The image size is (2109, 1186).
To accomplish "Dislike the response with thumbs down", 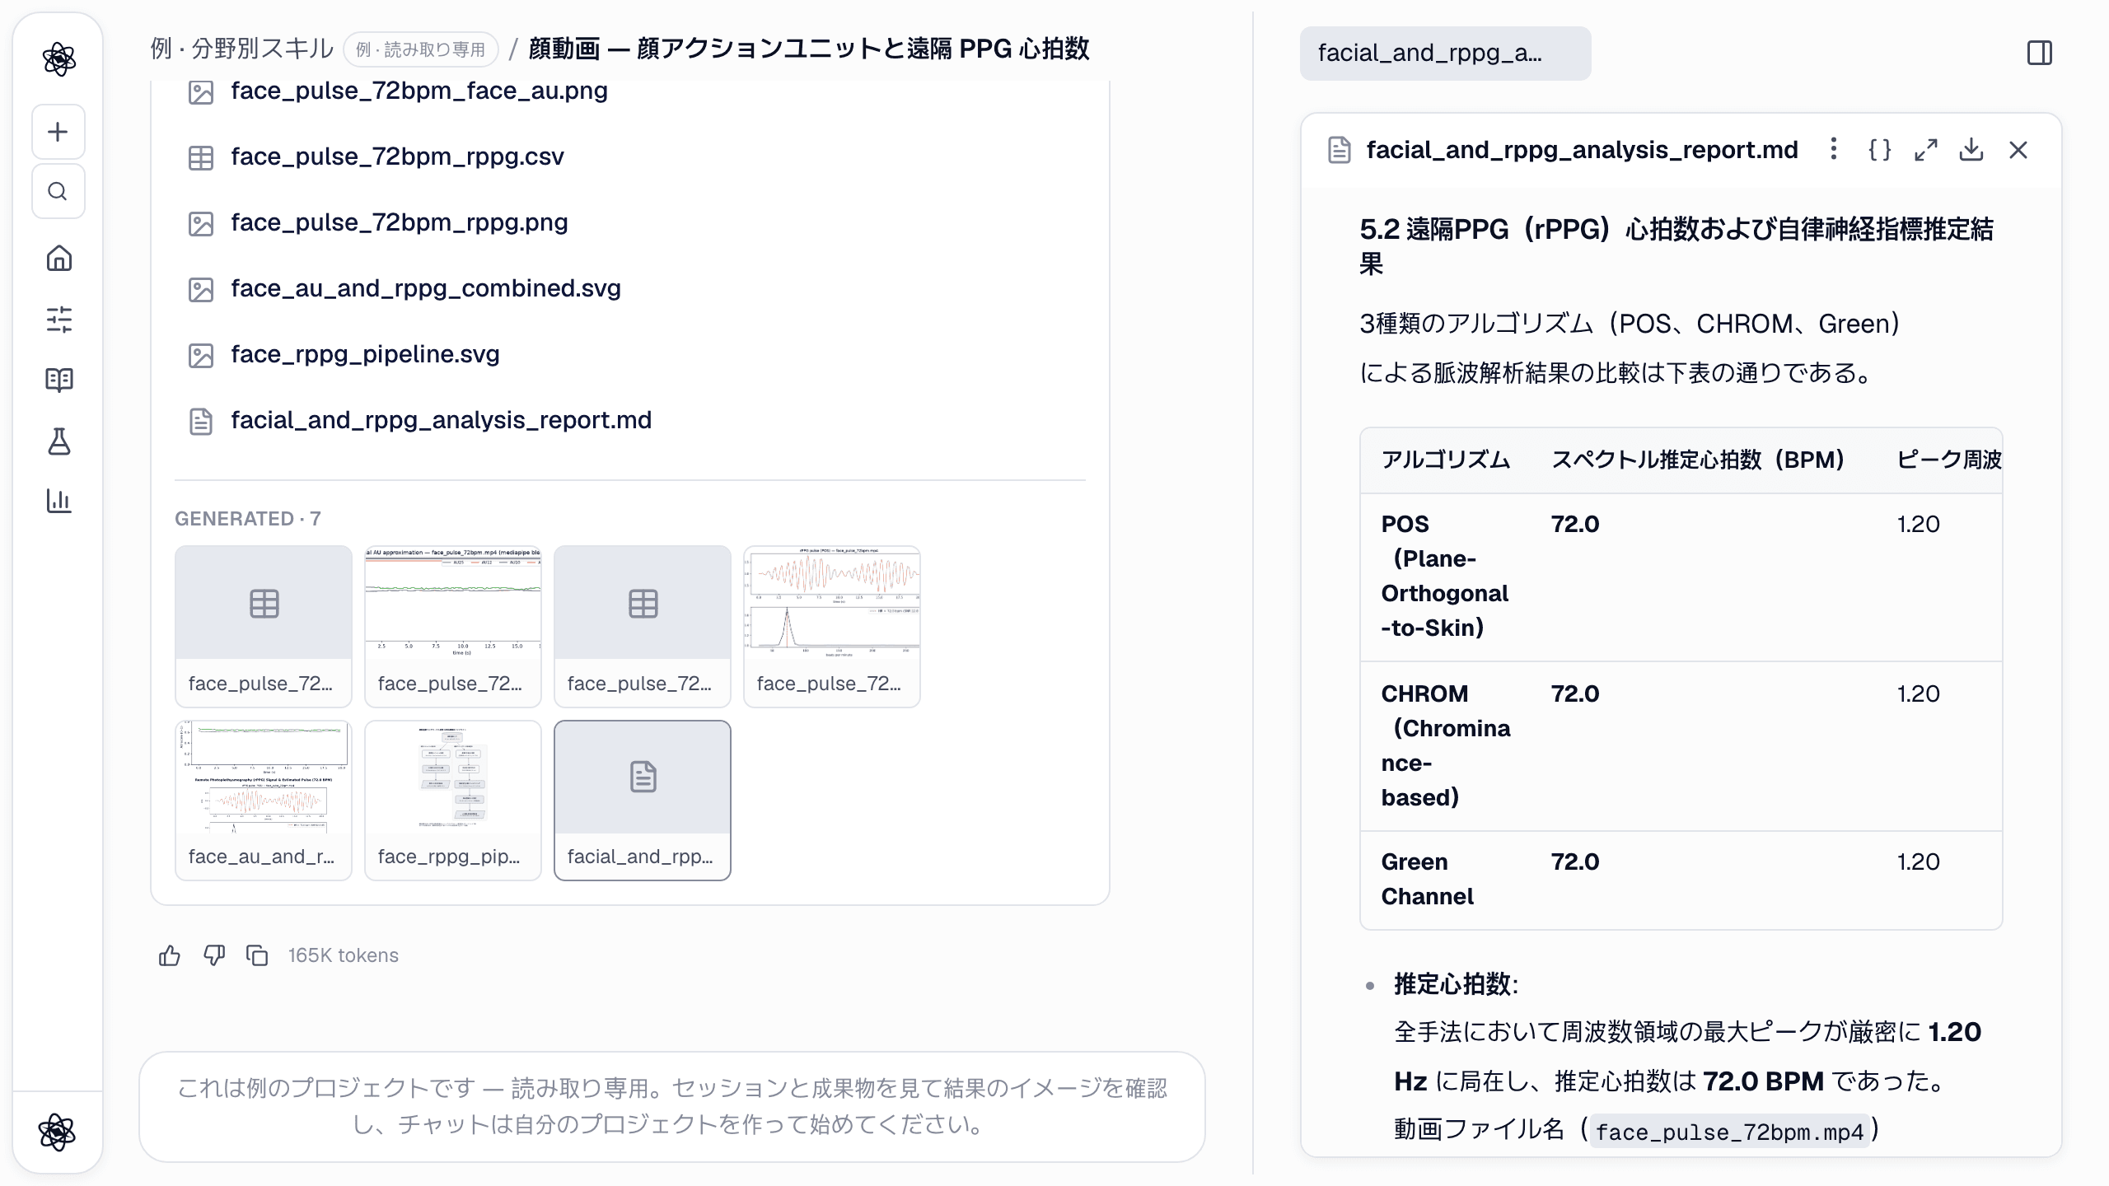I will coord(214,955).
